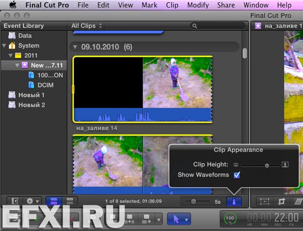303x231 pixels.
Task: Click into the clip search field
Action: coord(218,26)
